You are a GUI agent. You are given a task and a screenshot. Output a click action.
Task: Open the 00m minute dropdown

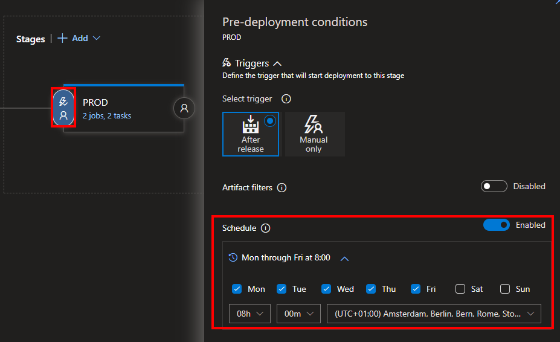[x=298, y=314]
